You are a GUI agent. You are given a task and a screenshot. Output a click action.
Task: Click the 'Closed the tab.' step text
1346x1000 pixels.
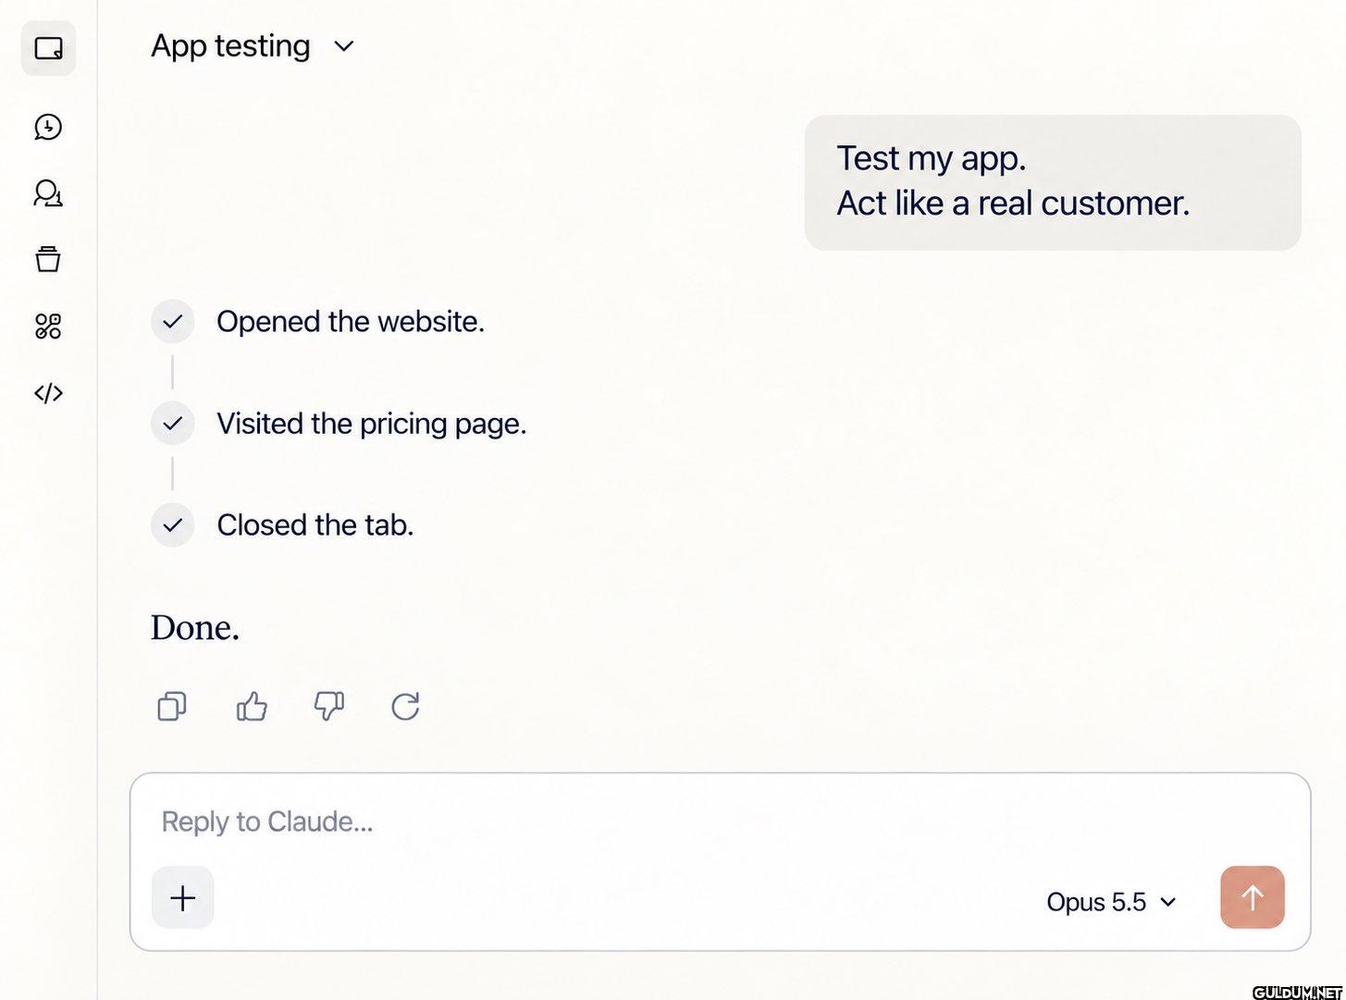[x=315, y=525]
